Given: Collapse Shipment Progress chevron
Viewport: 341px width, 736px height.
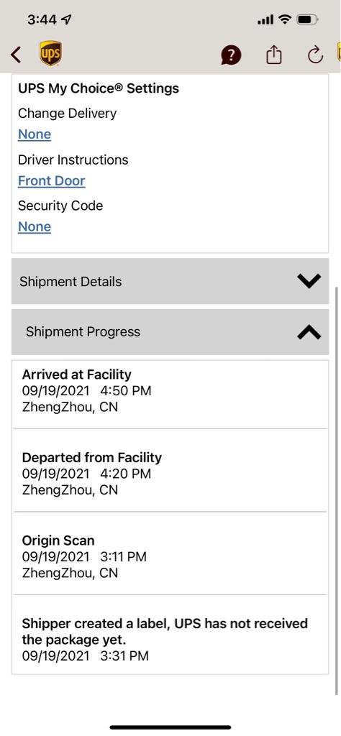Looking at the screenshot, I should 309,332.
